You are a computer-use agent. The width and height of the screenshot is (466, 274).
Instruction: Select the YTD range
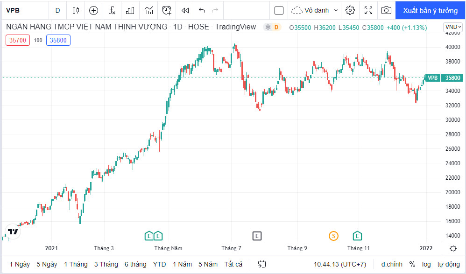tap(159, 264)
